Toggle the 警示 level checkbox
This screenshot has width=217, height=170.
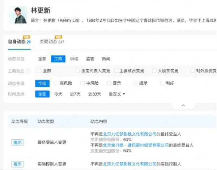point(109,83)
